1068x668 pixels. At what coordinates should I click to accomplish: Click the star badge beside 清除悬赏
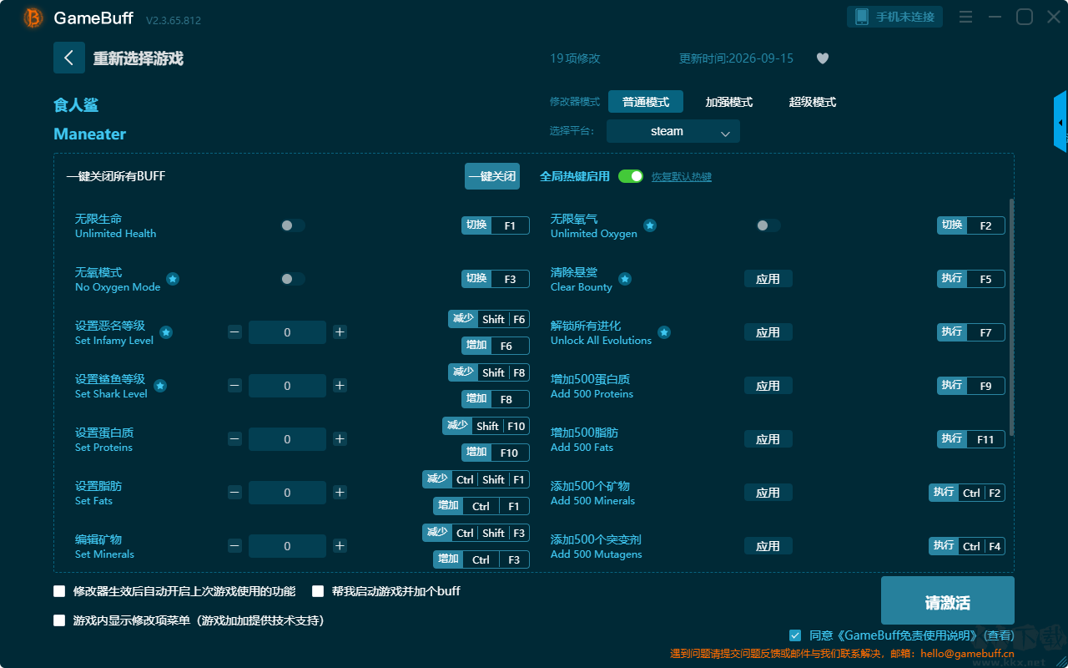click(625, 279)
